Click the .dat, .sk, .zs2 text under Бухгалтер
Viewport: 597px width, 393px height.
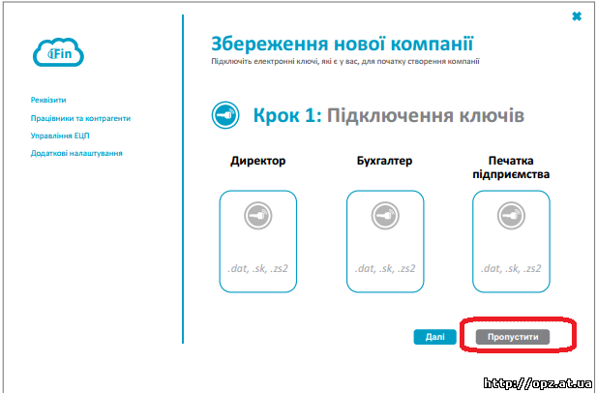385,268
